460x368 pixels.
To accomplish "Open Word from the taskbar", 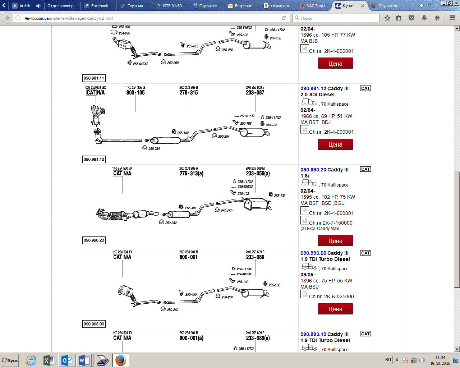I will pos(84,360).
